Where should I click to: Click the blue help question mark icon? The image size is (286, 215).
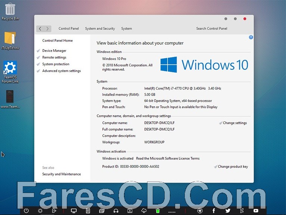click(251, 37)
